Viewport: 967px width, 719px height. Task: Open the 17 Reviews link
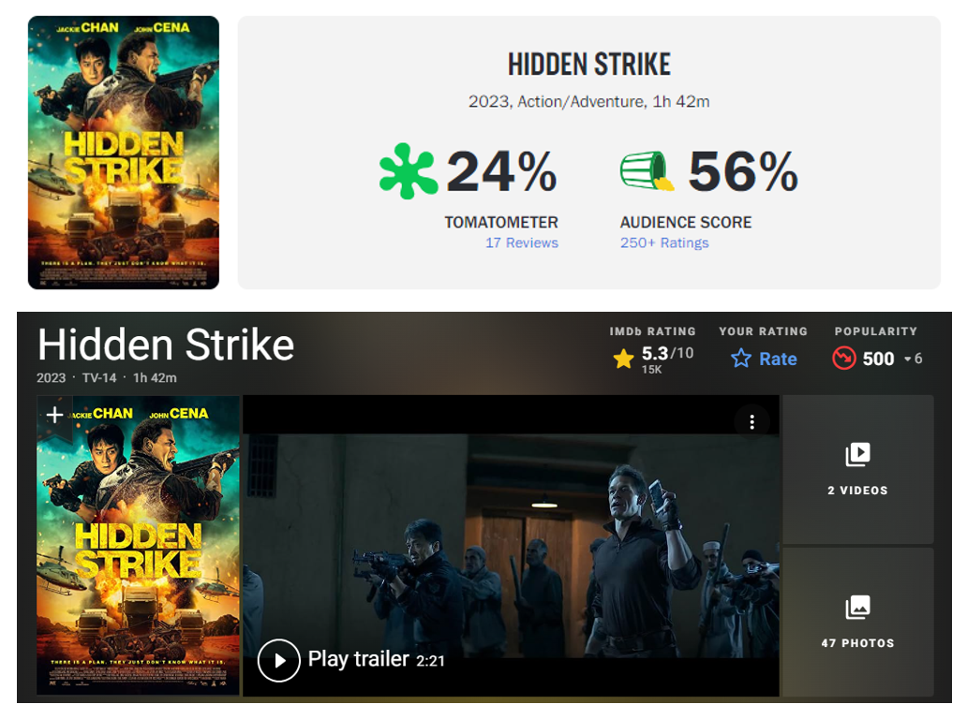tap(522, 242)
